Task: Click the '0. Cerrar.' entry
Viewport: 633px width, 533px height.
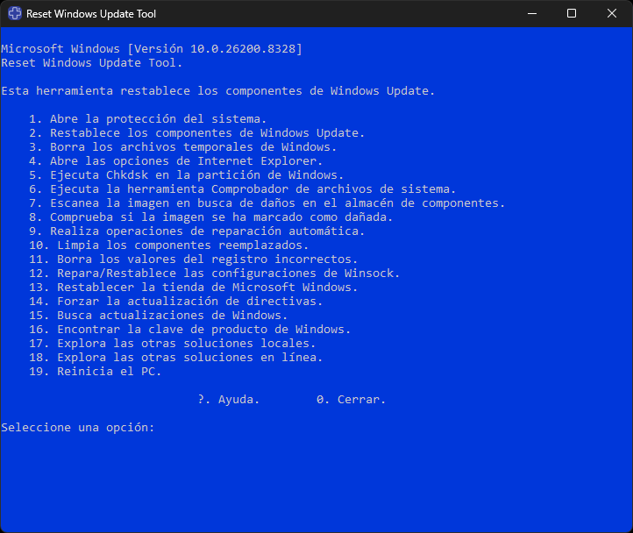Action: tap(352, 400)
